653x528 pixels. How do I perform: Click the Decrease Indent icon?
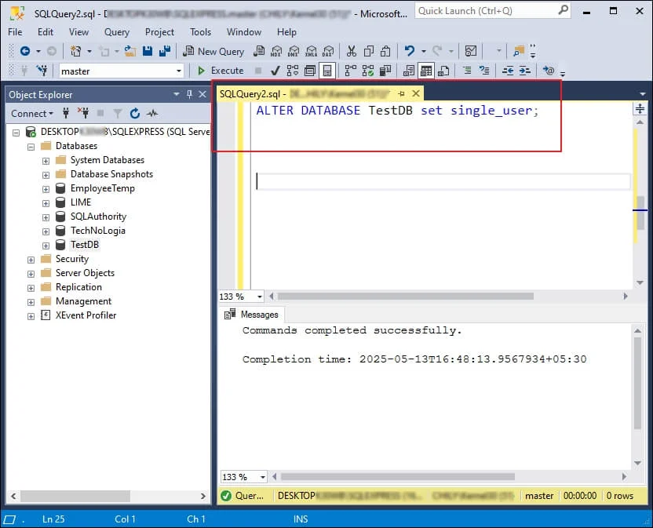click(508, 71)
